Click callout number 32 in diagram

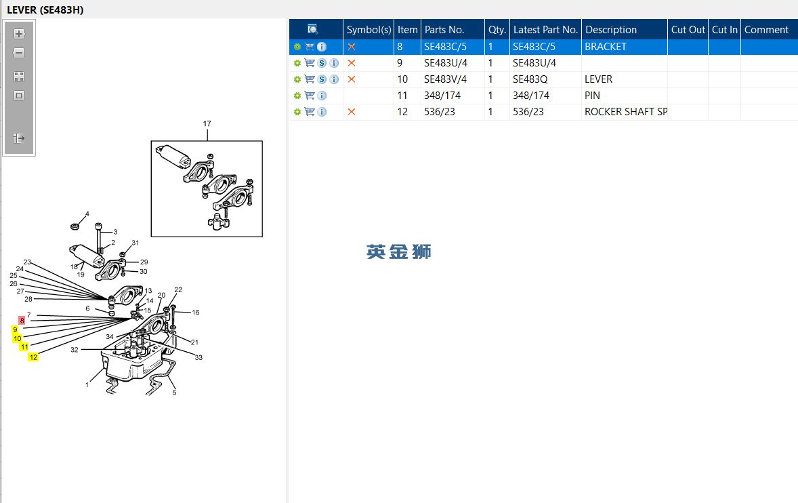[75, 350]
